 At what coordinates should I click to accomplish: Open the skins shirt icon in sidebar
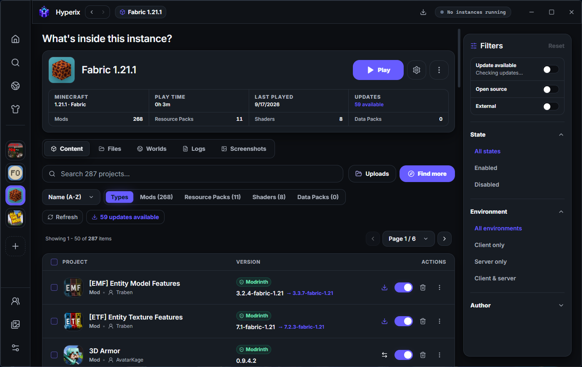pos(15,109)
